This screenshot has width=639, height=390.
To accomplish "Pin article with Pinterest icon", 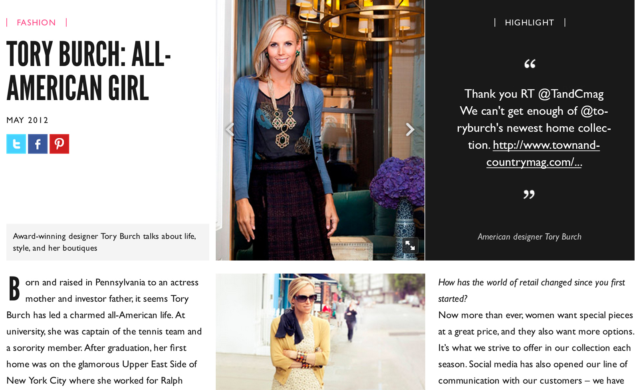I will pyautogui.click(x=59, y=144).
